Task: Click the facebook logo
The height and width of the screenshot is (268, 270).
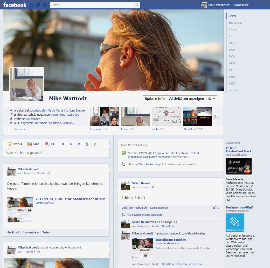Action: (x=15, y=5)
